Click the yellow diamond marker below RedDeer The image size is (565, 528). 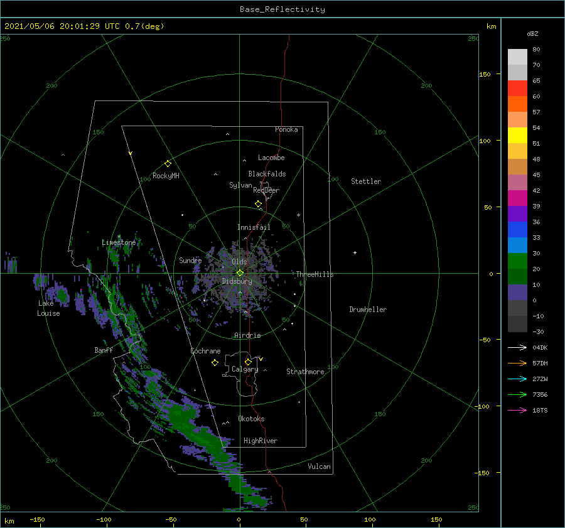259,204
